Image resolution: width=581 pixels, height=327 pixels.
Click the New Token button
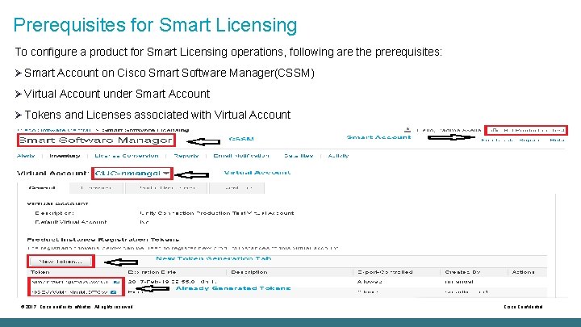point(61,262)
